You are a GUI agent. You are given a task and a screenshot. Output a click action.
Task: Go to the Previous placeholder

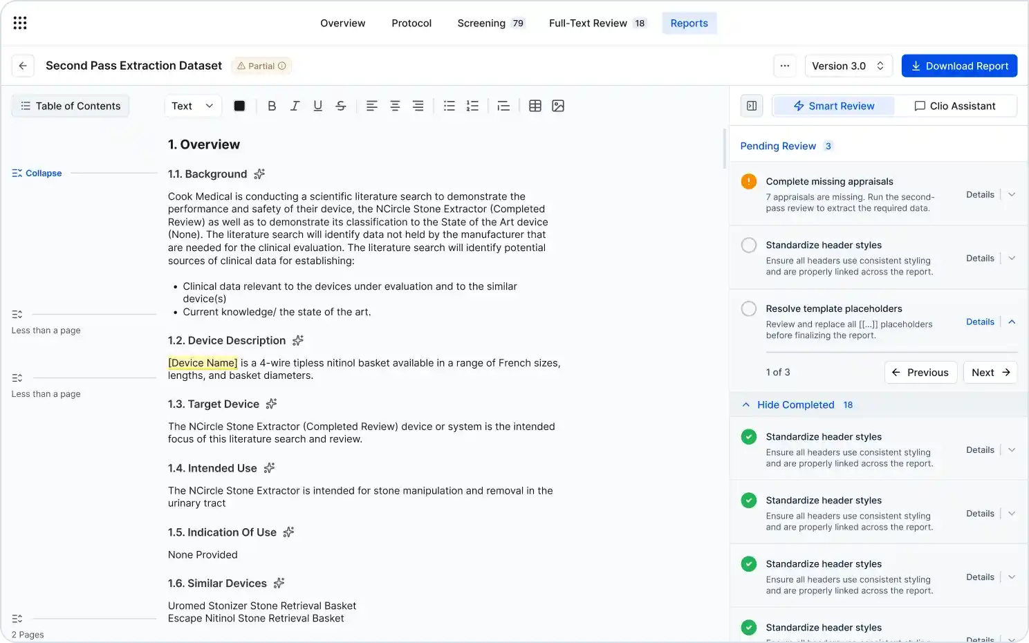(x=921, y=373)
